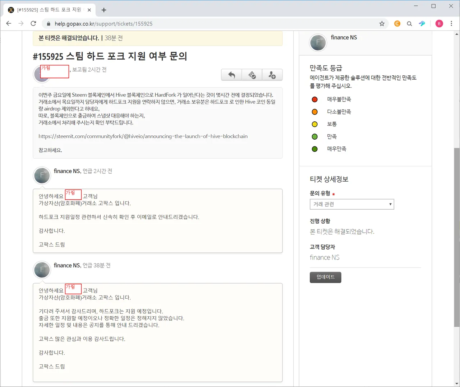Select the 매우불만족 rating

coord(314,99)
